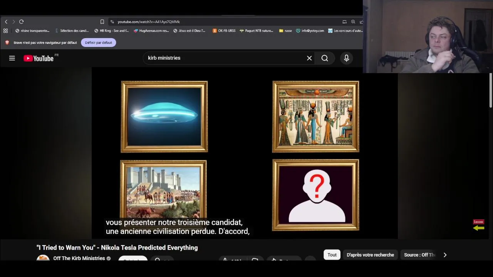This screenshot has height=277, width=493.
Task: Click the video title 'I Tried to Warn You'
Action: pos(117,248)
